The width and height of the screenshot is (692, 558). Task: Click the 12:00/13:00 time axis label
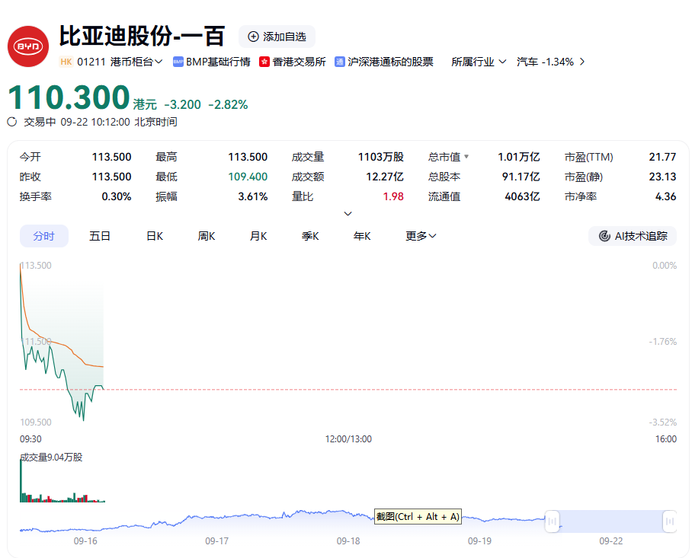coord(348,439)
